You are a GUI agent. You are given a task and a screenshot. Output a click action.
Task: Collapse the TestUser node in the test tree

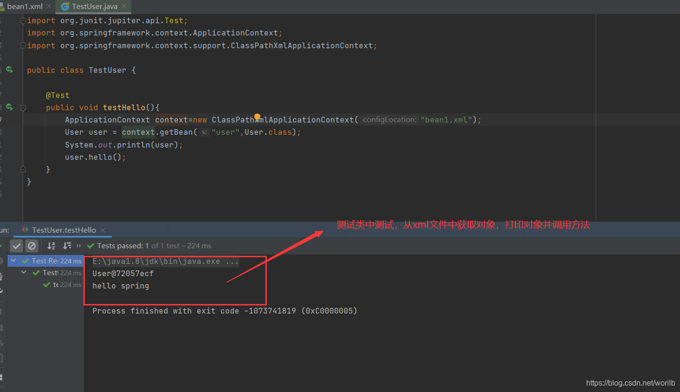coord(24,273)
